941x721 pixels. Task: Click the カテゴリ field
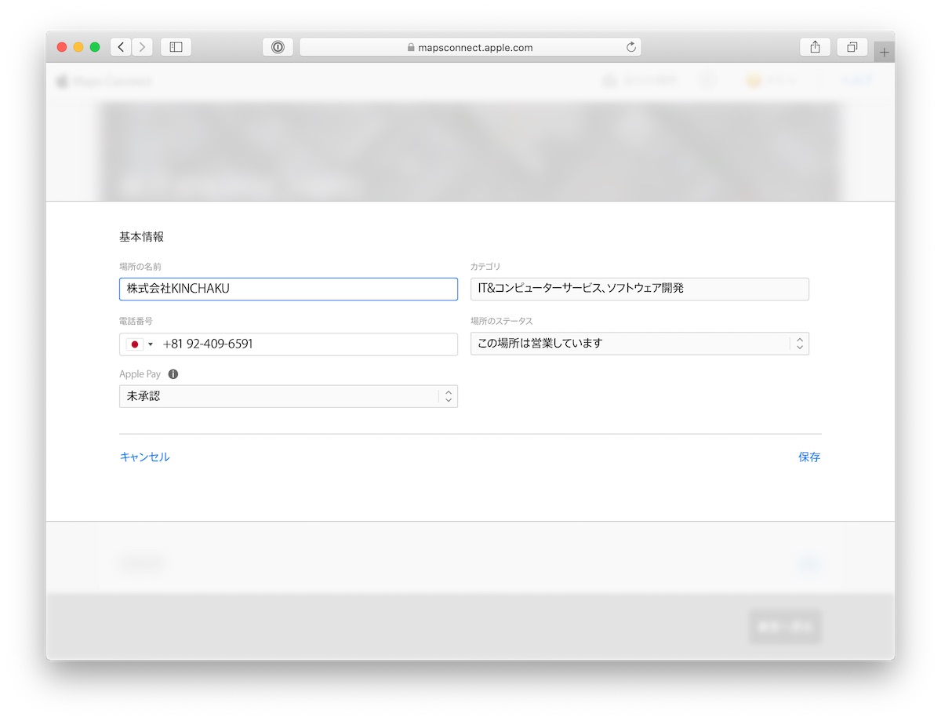tap(640, 289)
